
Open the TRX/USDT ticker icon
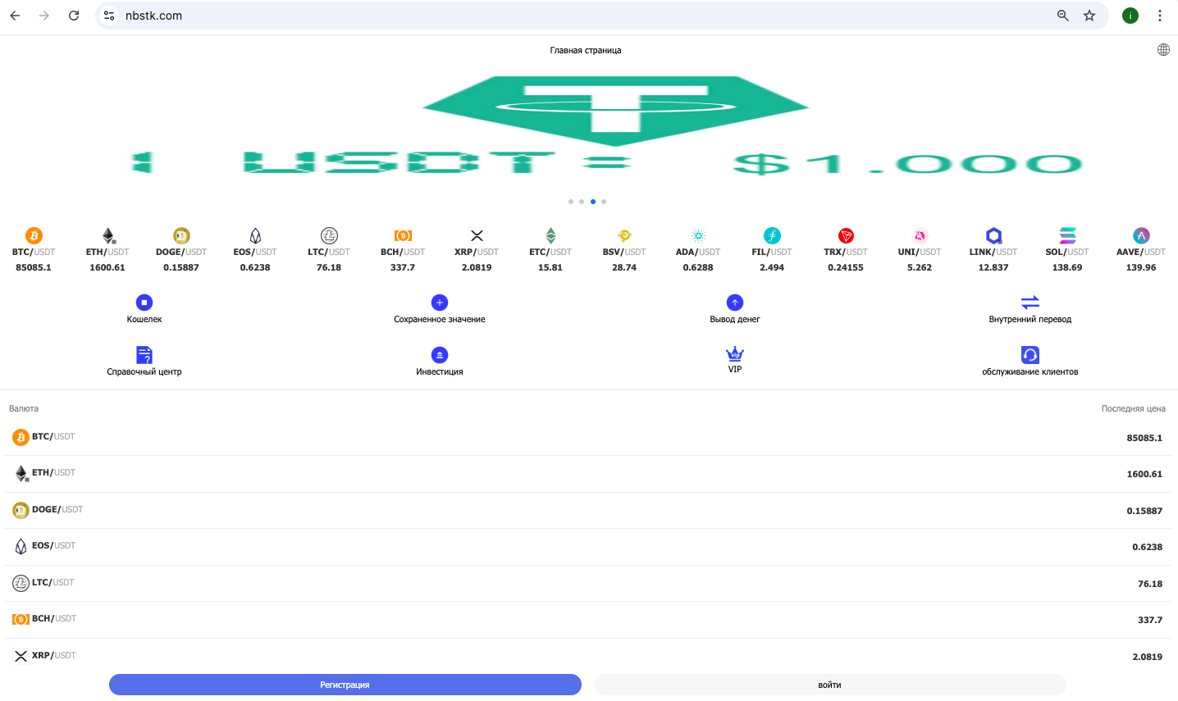point(846,236)
